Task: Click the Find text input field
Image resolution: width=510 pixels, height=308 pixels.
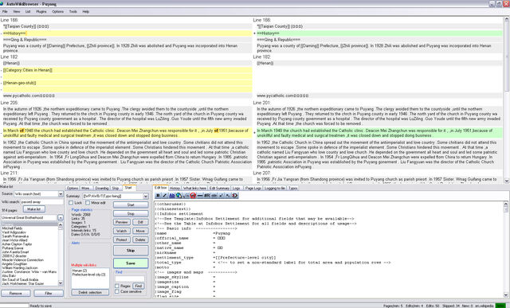Action: [x=129, y=279]
